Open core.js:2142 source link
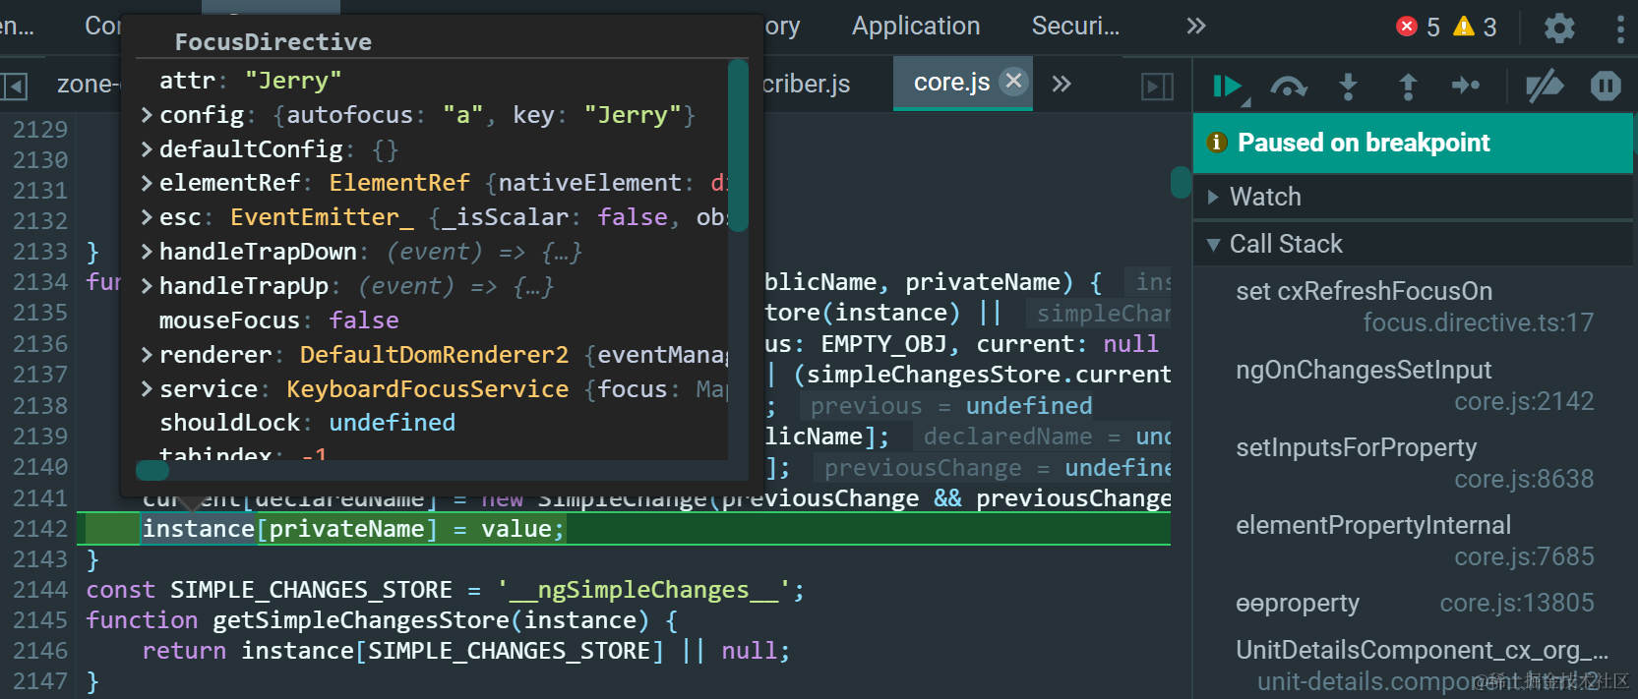 pos(1524,401)
